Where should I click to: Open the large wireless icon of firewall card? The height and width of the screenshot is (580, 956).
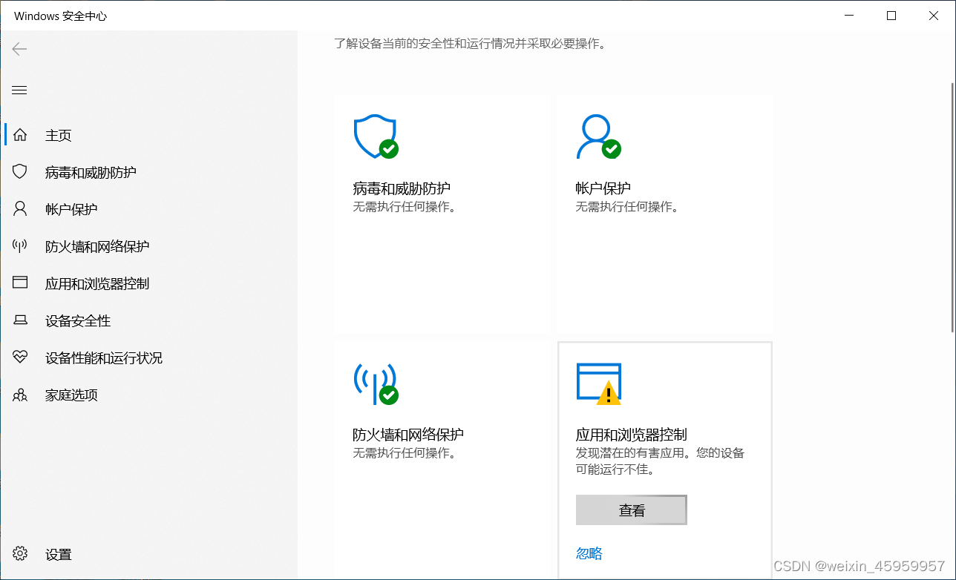[x=376, y=383]
